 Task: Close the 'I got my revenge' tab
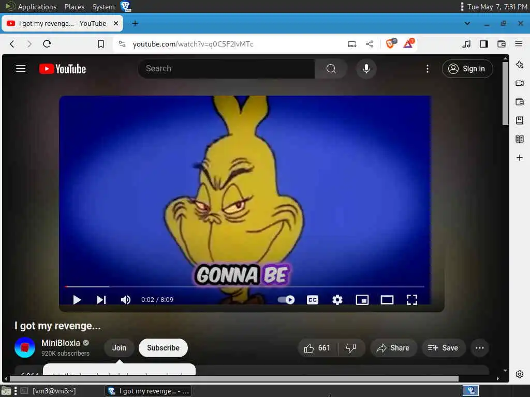[115, 23]
